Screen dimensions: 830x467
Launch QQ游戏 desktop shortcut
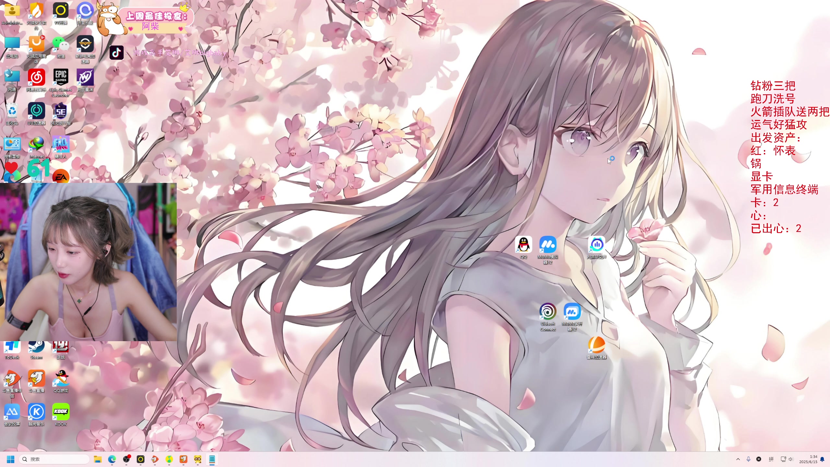coord(61,381)
